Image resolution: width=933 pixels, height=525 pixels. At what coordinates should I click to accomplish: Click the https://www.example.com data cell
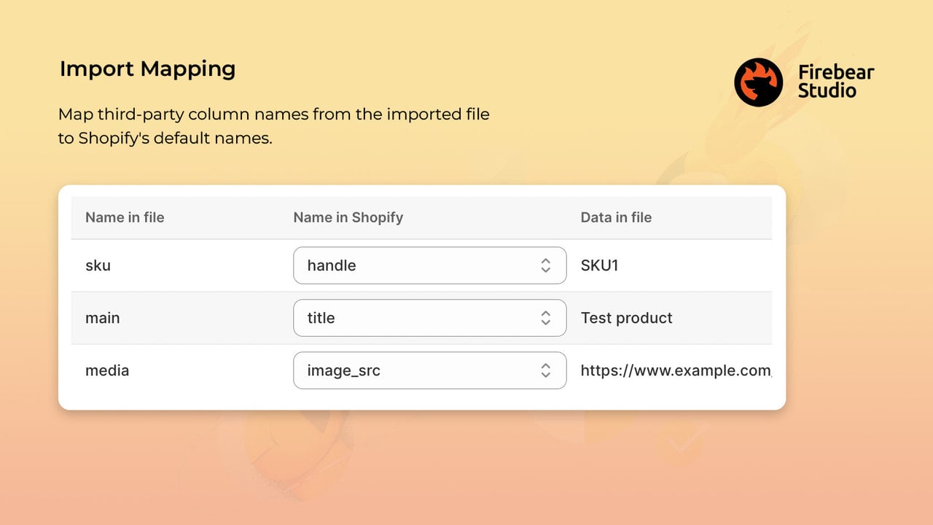(676, 370)
